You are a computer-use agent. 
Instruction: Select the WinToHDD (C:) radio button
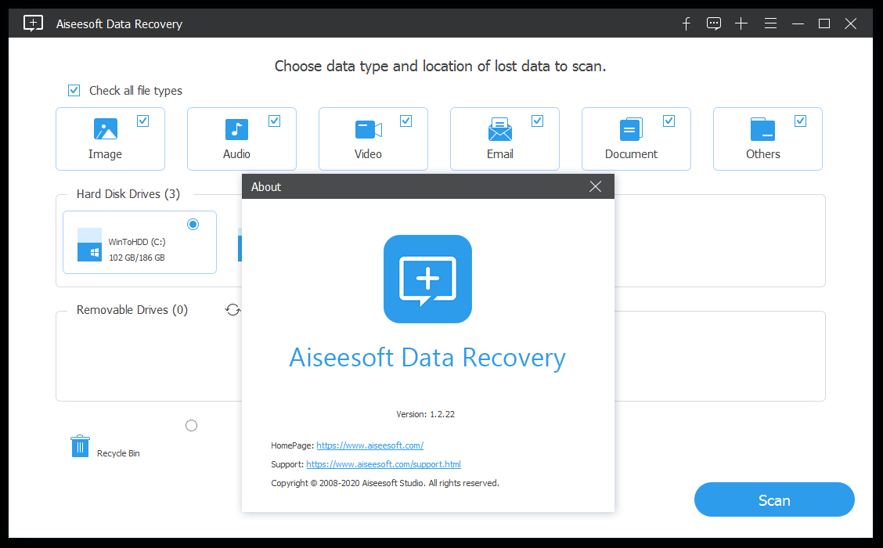pyautogui.click(x=193, y=224)
